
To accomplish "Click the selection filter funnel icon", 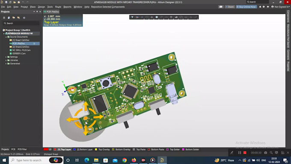I will tap(132, 17).
